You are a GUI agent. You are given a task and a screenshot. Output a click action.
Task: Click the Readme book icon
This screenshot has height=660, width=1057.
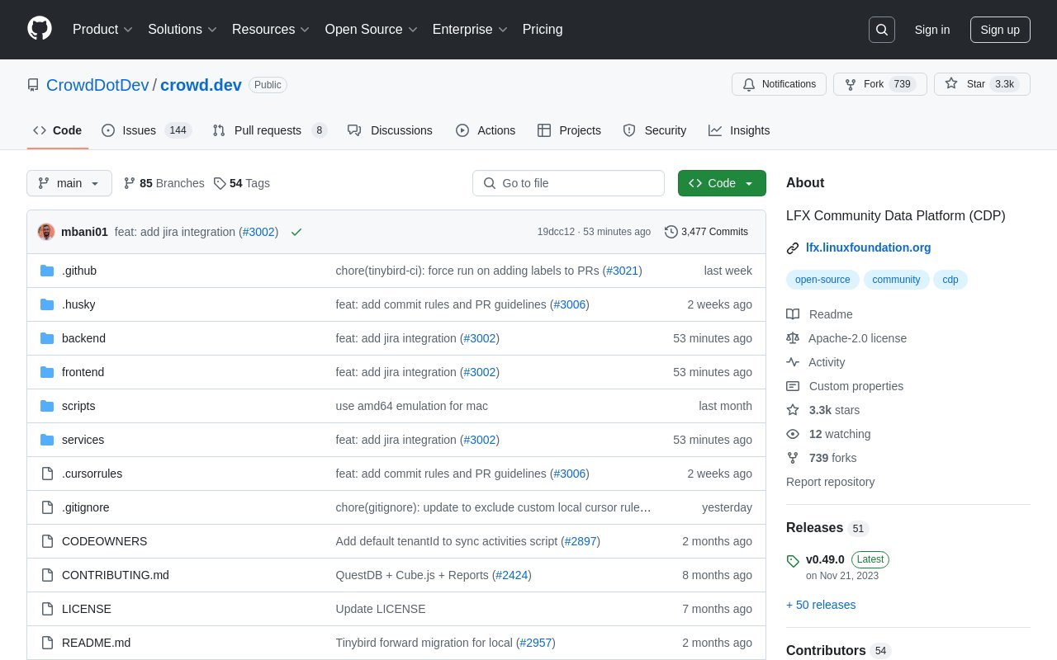point(793,314)
